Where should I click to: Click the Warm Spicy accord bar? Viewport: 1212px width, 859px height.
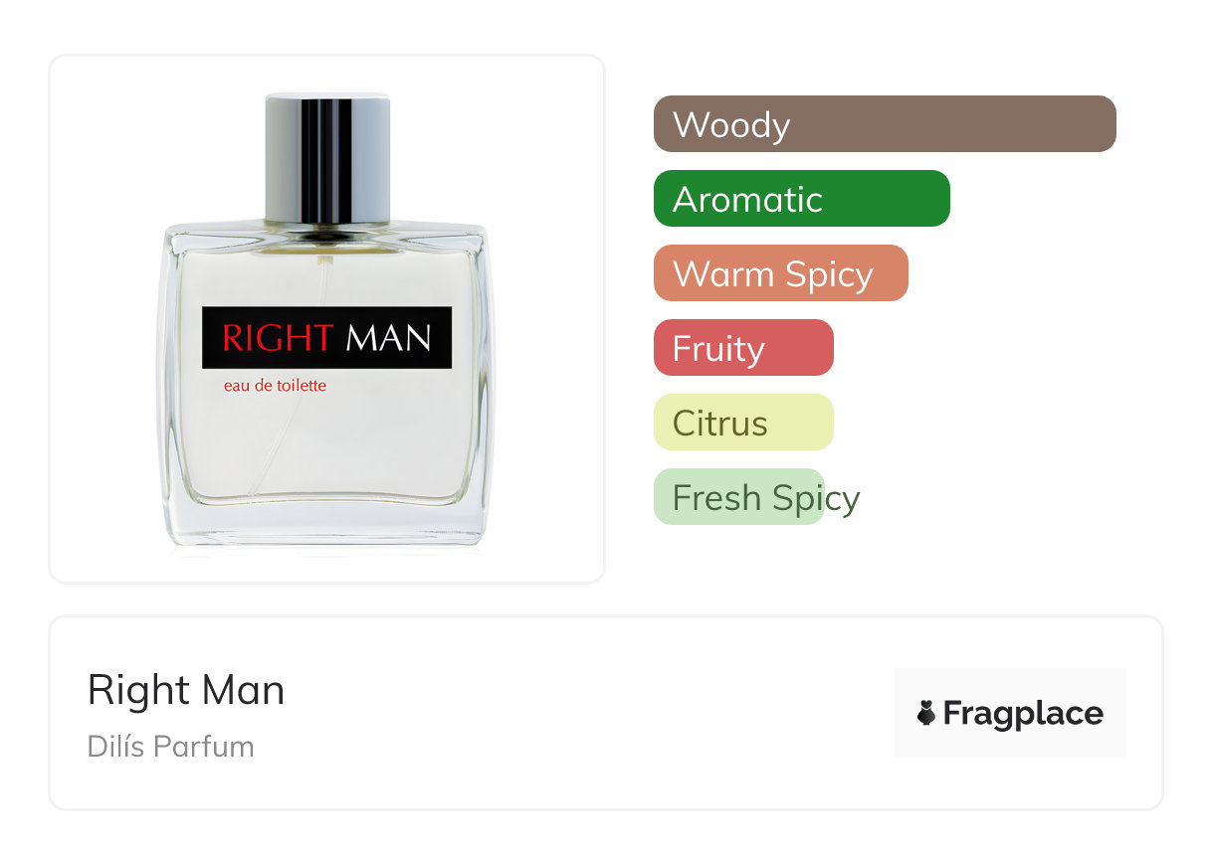tap(781, 273)
